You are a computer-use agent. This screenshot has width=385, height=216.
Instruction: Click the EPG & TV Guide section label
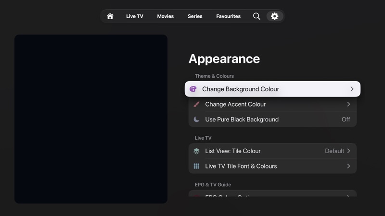(x=213, y=185)
